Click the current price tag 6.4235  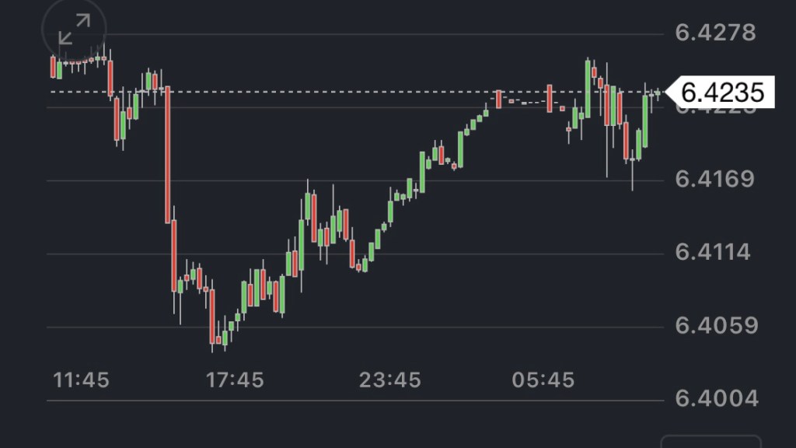[x=722, y=93]
